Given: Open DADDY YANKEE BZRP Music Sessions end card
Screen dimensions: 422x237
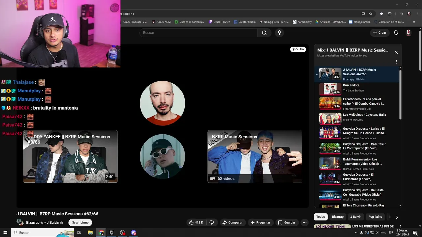Looking at the screenshot, I should [x=70, y=156].
